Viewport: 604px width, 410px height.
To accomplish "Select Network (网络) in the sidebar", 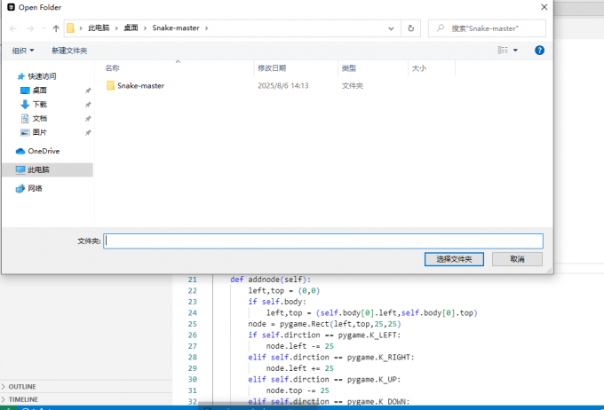I will pyautogui.click(x=35, y=188).
